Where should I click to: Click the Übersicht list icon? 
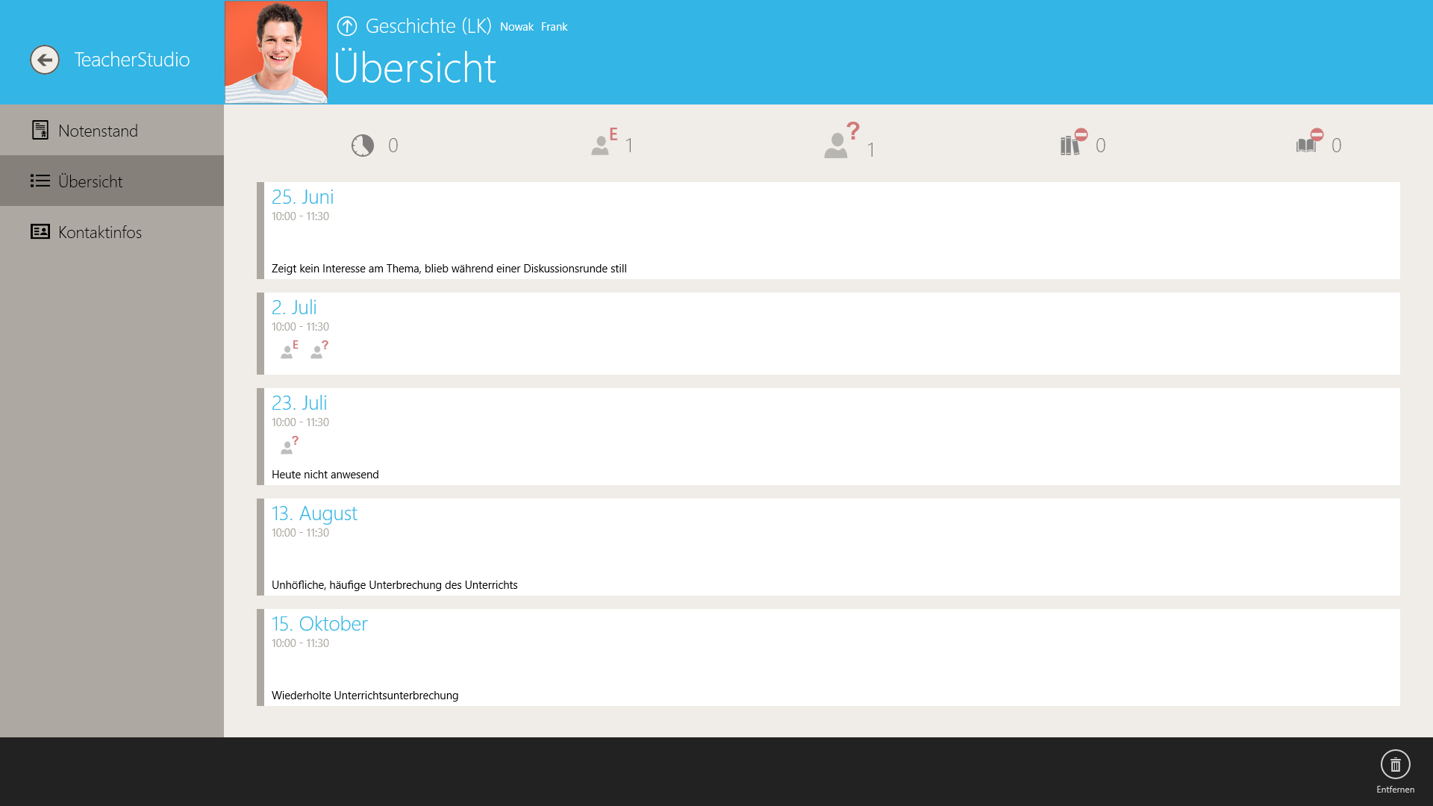(40, 181)
